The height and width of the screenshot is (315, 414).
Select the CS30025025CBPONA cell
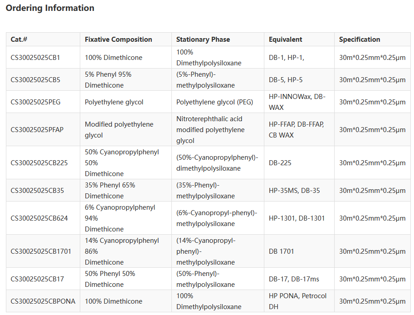(x=43, y=301)
